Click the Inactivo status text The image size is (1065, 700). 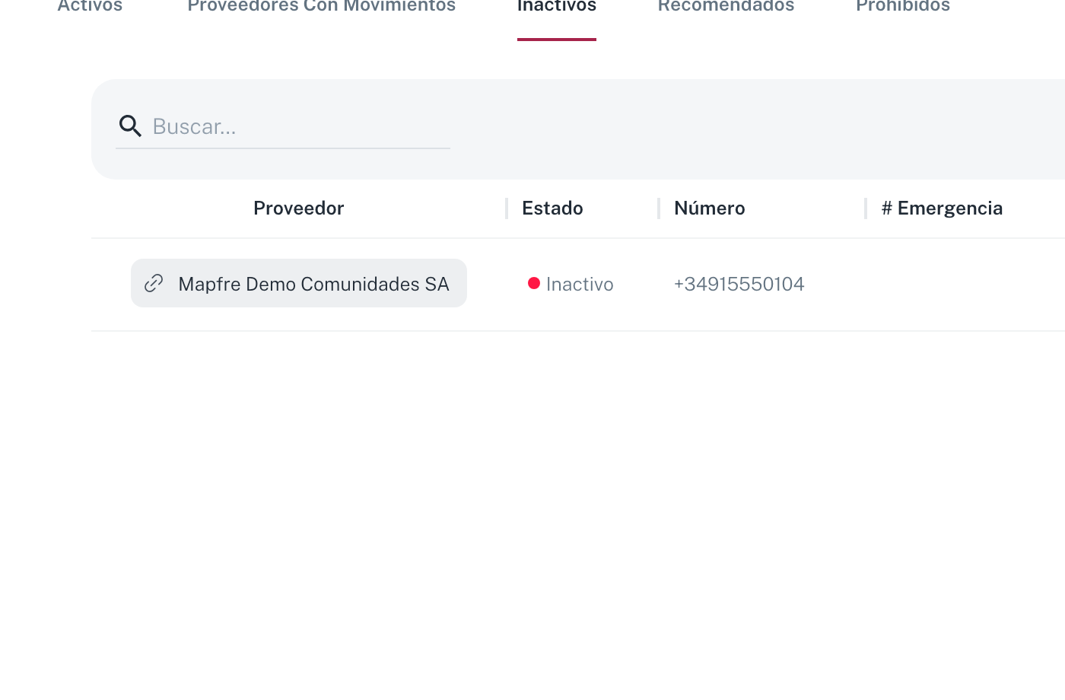pos(580,284)
